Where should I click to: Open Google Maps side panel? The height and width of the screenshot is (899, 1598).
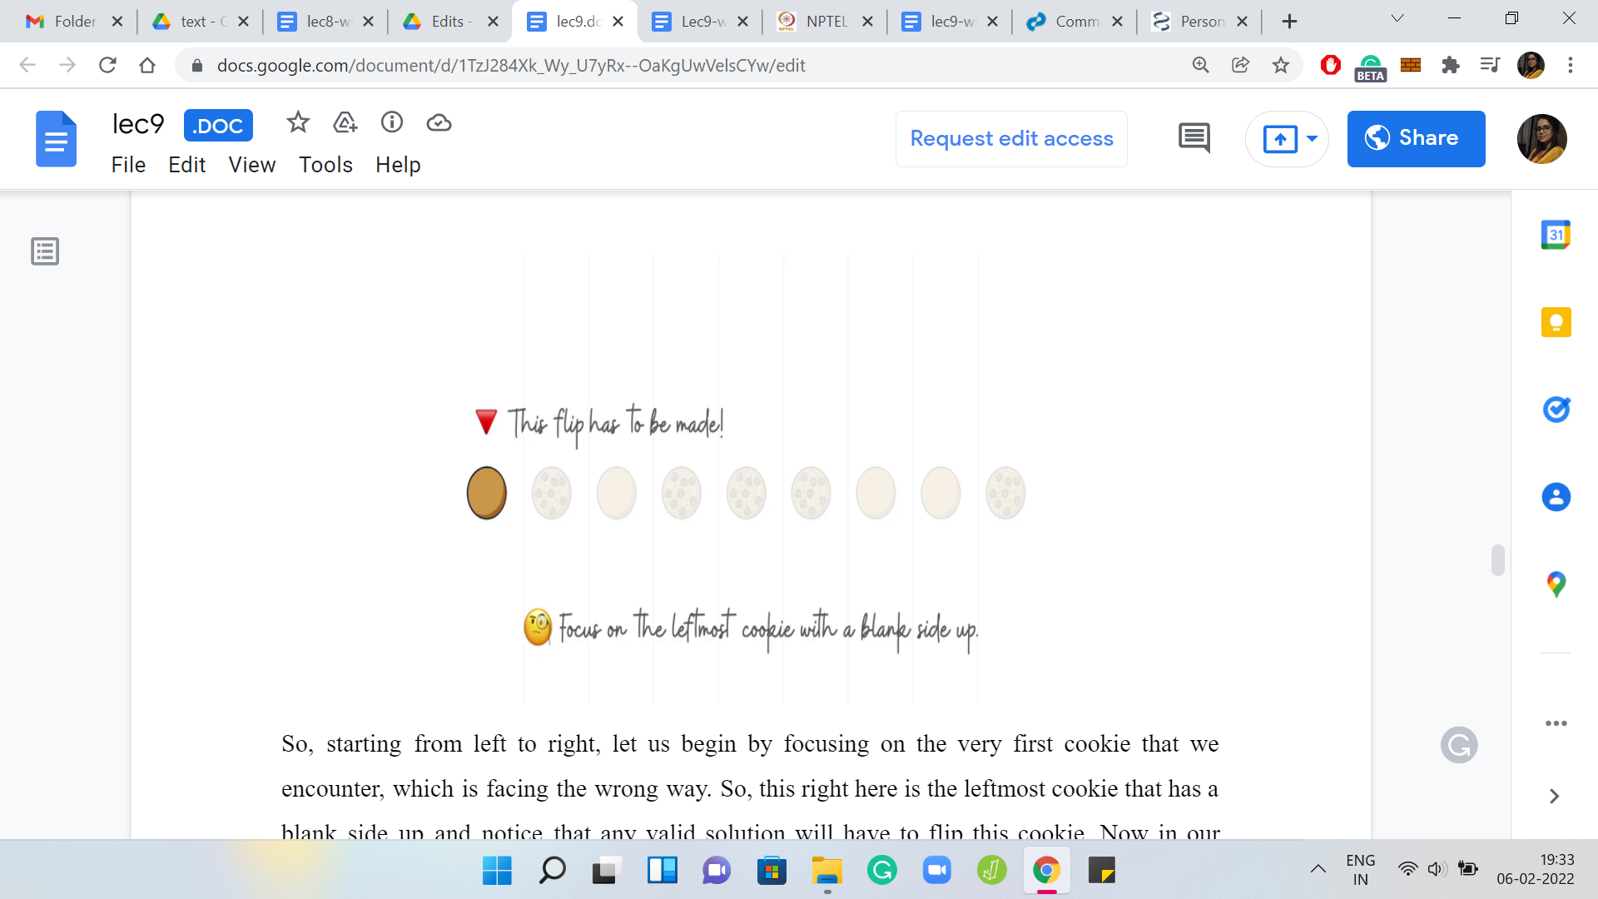click(1556, 584)
